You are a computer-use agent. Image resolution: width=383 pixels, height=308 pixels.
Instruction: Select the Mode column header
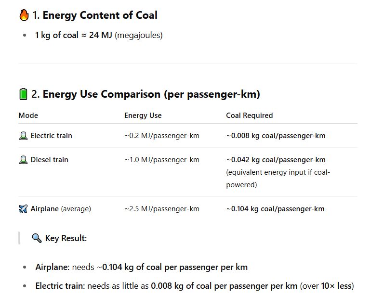tap(28, 115)
